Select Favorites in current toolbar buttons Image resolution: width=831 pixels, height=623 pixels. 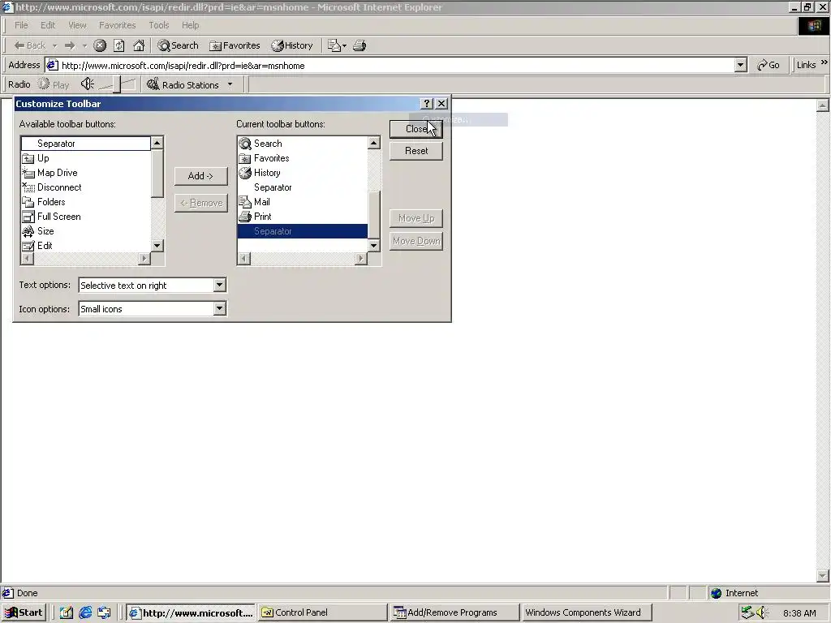(x=303, y=158)
